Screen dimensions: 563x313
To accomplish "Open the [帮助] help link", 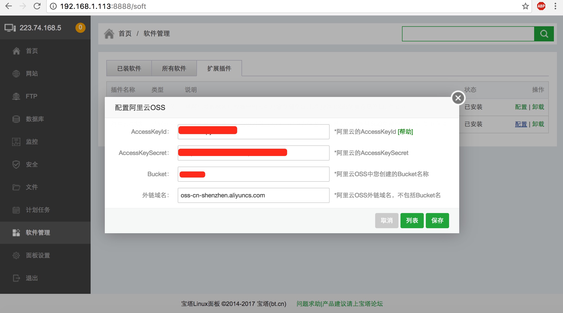I will tap(405, 132).
